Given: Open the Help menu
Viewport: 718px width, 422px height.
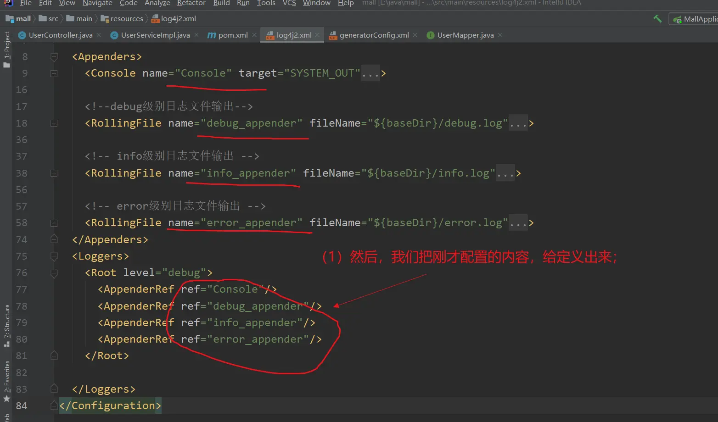Looking at the screenshot, I should click(346, 3).
